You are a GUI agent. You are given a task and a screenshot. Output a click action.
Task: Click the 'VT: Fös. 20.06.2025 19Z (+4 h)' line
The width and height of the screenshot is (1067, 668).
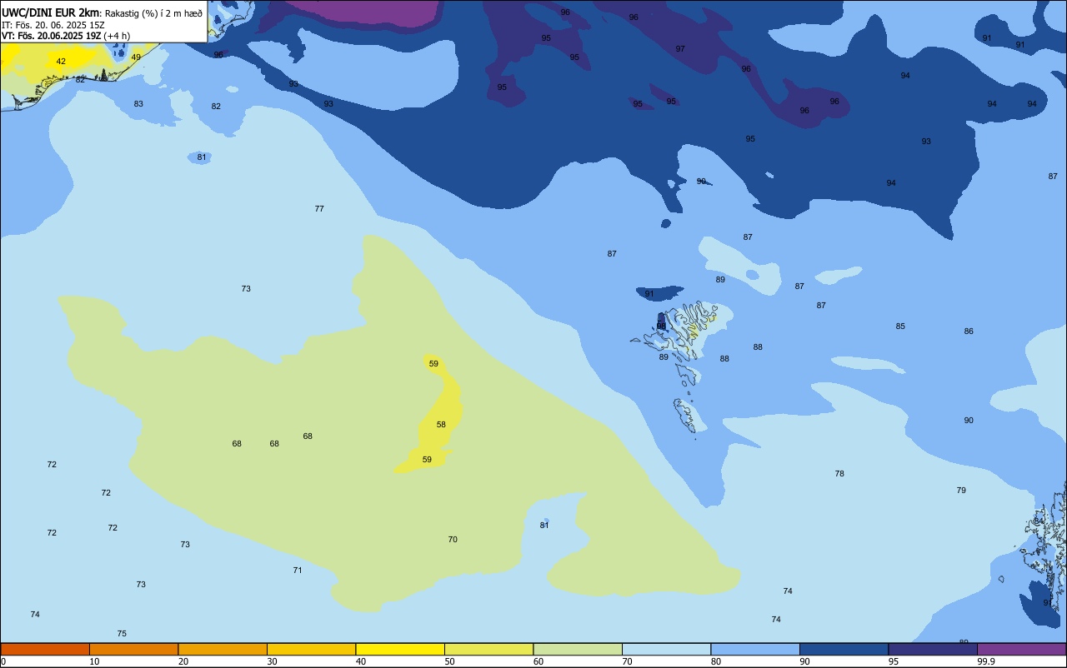66,35
